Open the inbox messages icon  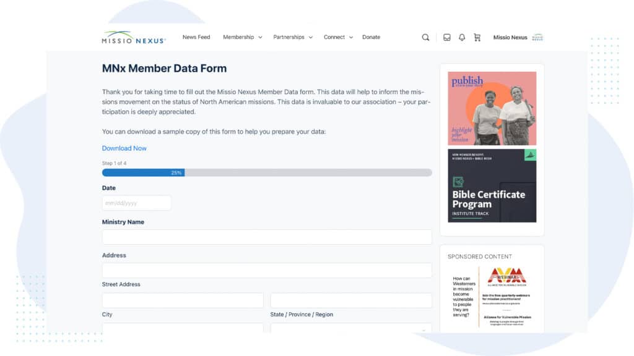coord(446,37)
